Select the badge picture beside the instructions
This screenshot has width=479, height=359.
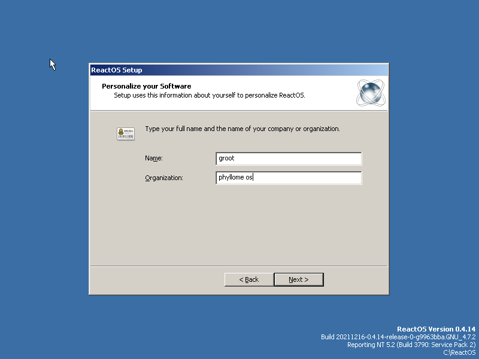(x=125, y=133)
